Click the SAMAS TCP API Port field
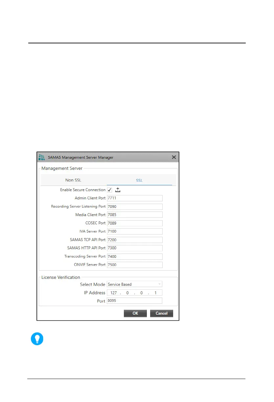The height and width of the screenshot is (402, 274). pyautogui.click(x=135, y=240)
